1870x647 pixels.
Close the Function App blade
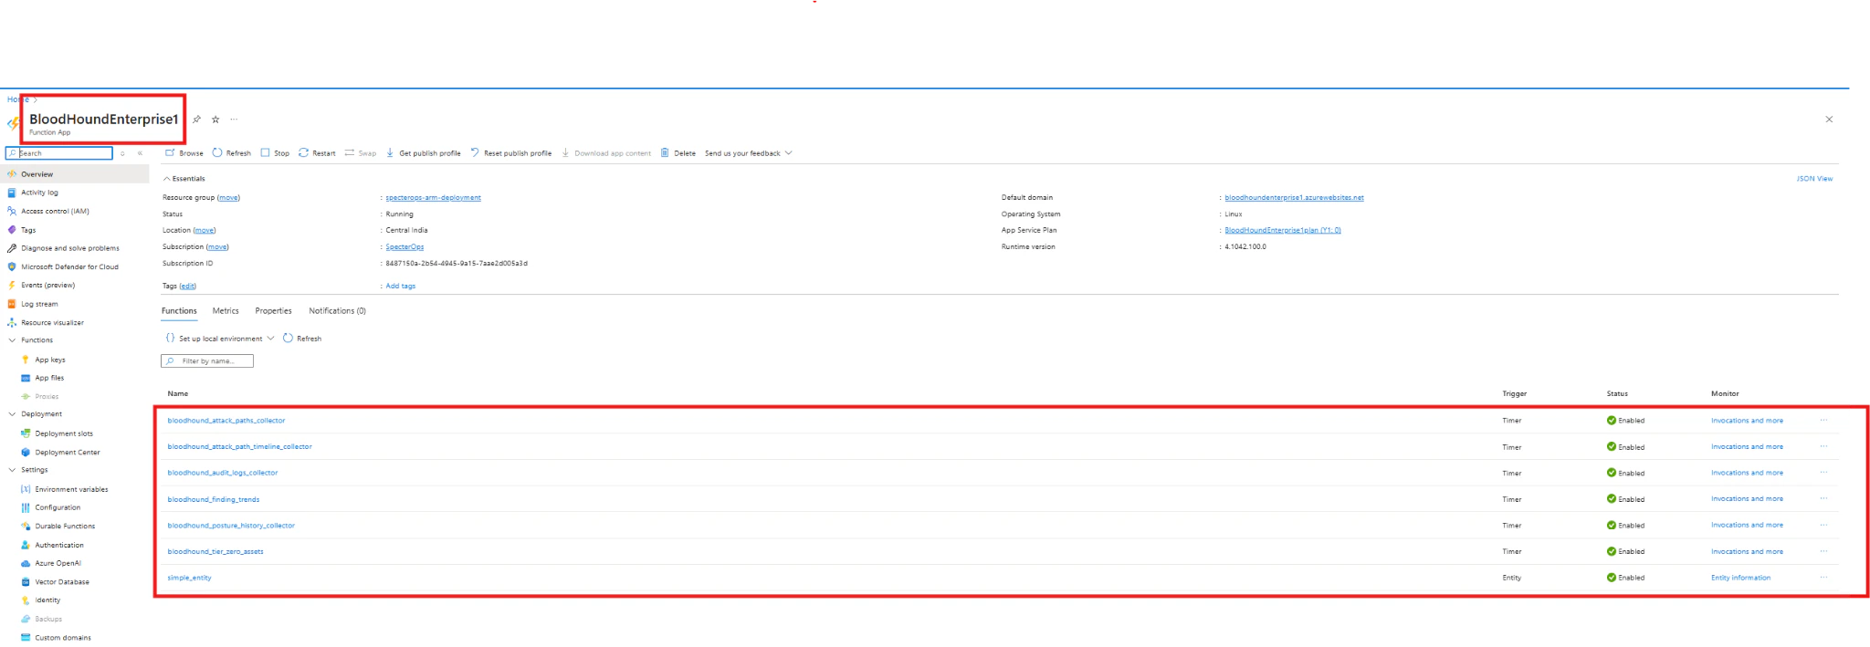[1829, 120]
